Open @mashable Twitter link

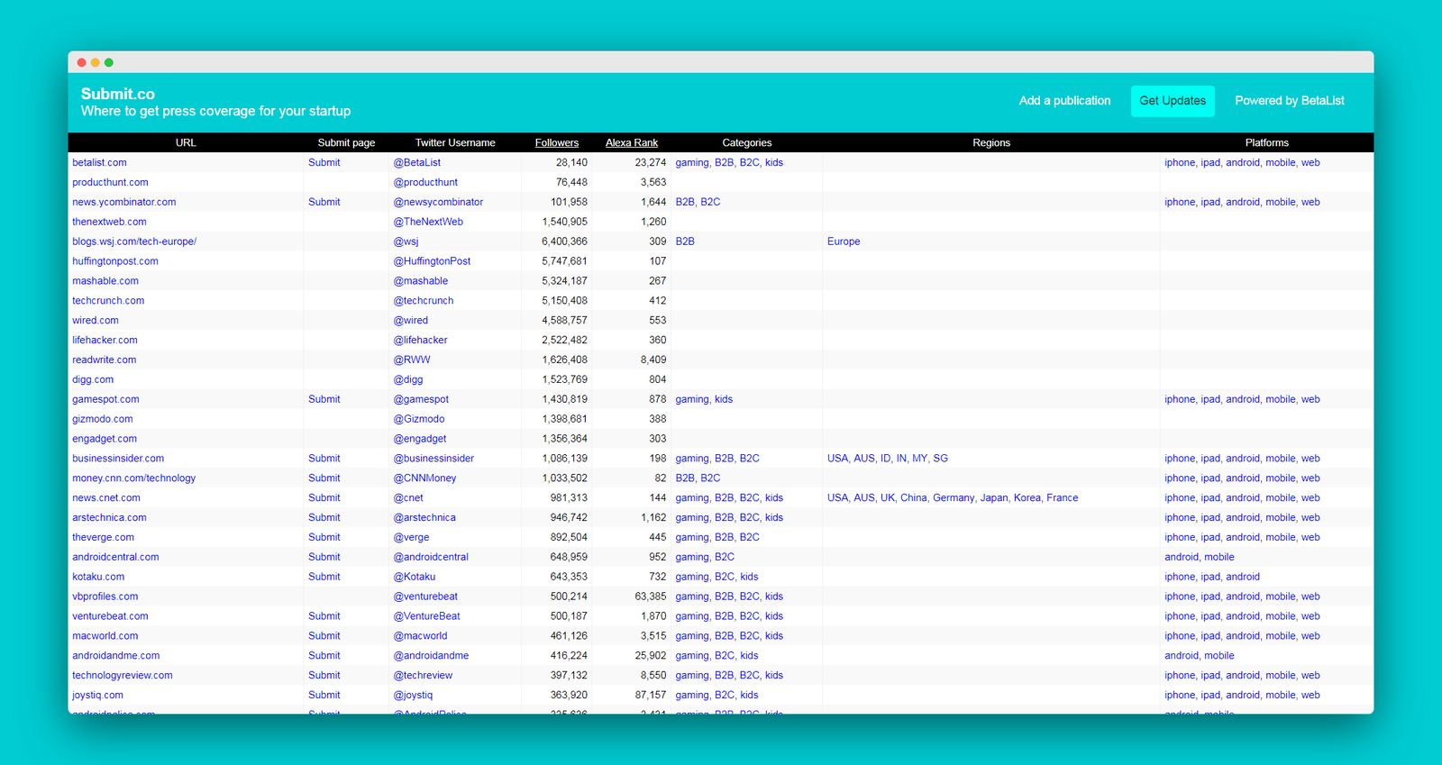pyautogui.click(x=421, y=282)
